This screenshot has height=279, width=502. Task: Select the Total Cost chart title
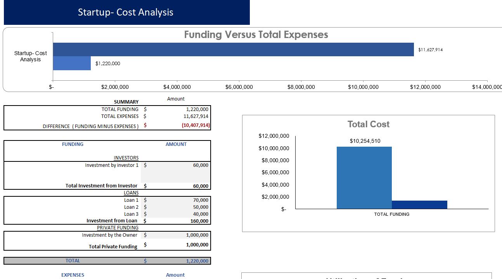(x=368, y=124)
